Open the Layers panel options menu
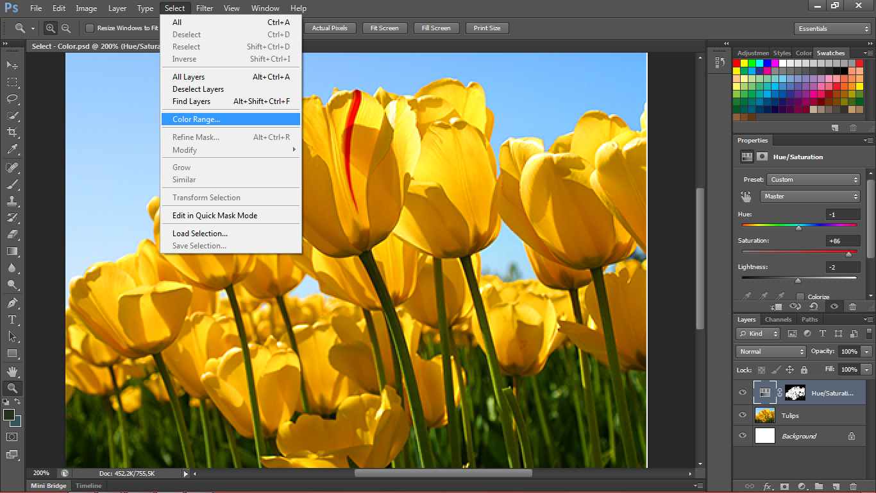876x493 pixels. point(868,320)
